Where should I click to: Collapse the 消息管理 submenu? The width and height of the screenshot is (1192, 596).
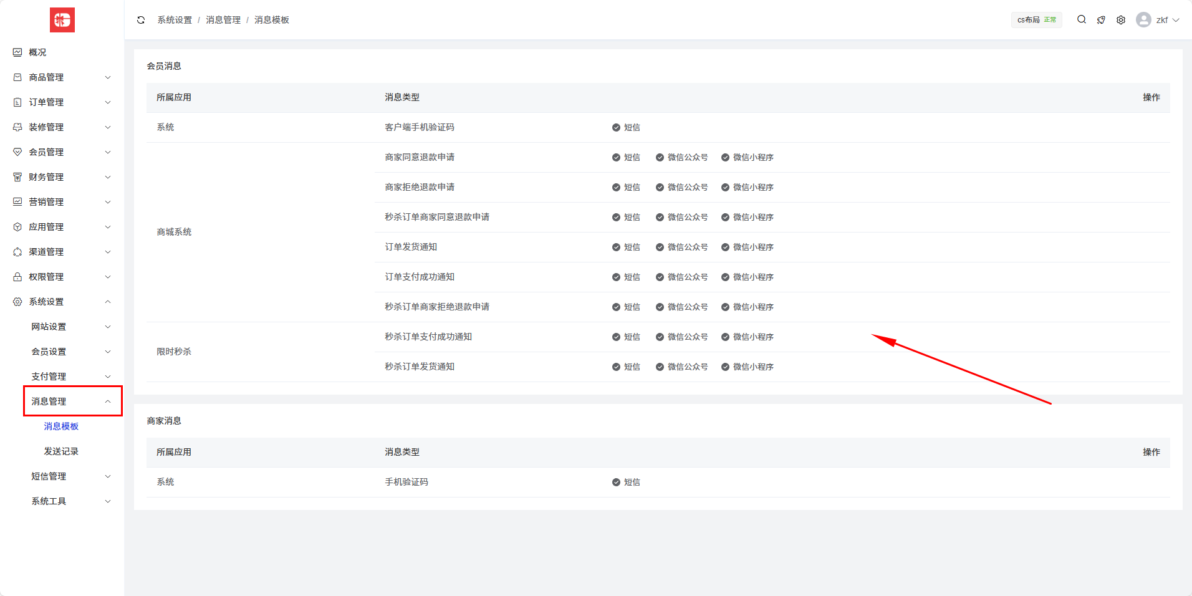pos(72,401)
